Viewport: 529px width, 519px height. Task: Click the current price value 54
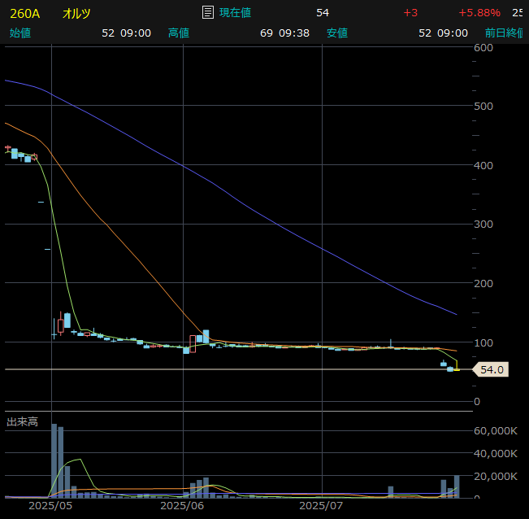pyautogui.click(x=323, y=13)
